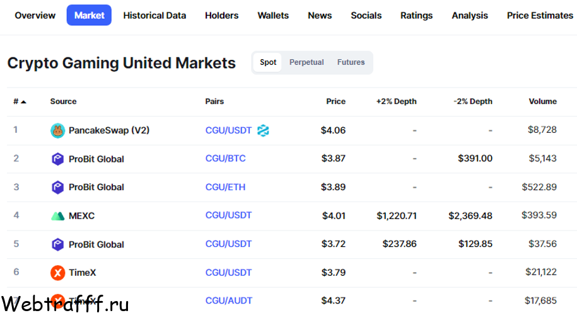Click the $5,143 volume value
The image size is (577, 313).
[x=543, y=158]
